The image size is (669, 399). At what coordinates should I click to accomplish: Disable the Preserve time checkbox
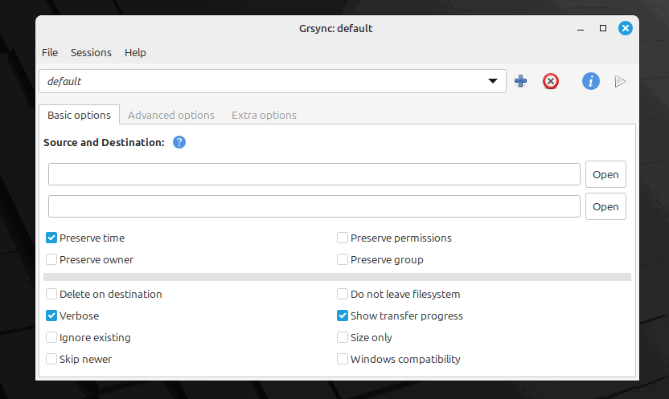(x=51, y=238)
